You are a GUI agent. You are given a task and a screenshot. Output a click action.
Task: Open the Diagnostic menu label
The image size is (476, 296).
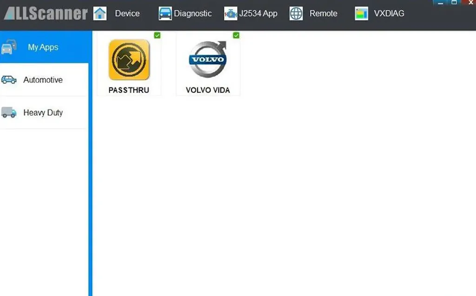coord(192,13)
